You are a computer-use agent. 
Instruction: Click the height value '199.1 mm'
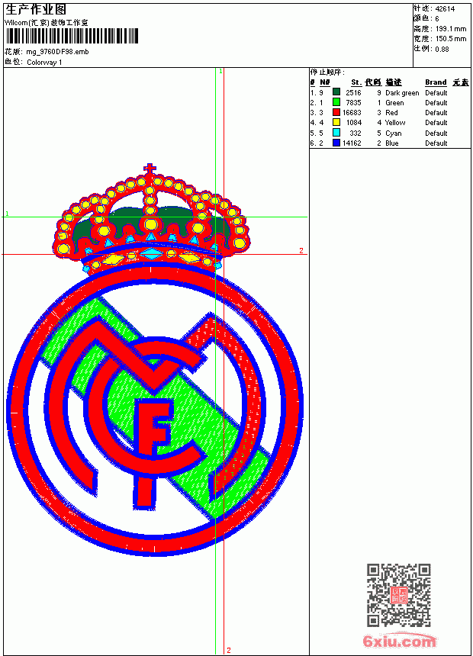pyautogui.click(x=451, y=29)
